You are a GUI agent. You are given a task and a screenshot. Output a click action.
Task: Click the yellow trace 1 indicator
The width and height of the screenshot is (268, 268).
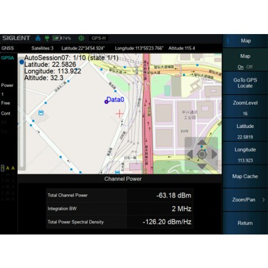pos(3,168)
